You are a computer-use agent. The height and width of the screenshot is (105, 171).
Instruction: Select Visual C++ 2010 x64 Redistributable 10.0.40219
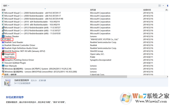click(32, 22)
